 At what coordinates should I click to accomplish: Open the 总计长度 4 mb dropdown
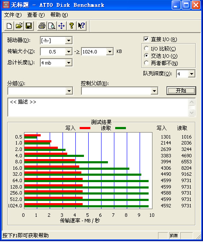click(69, 63)
